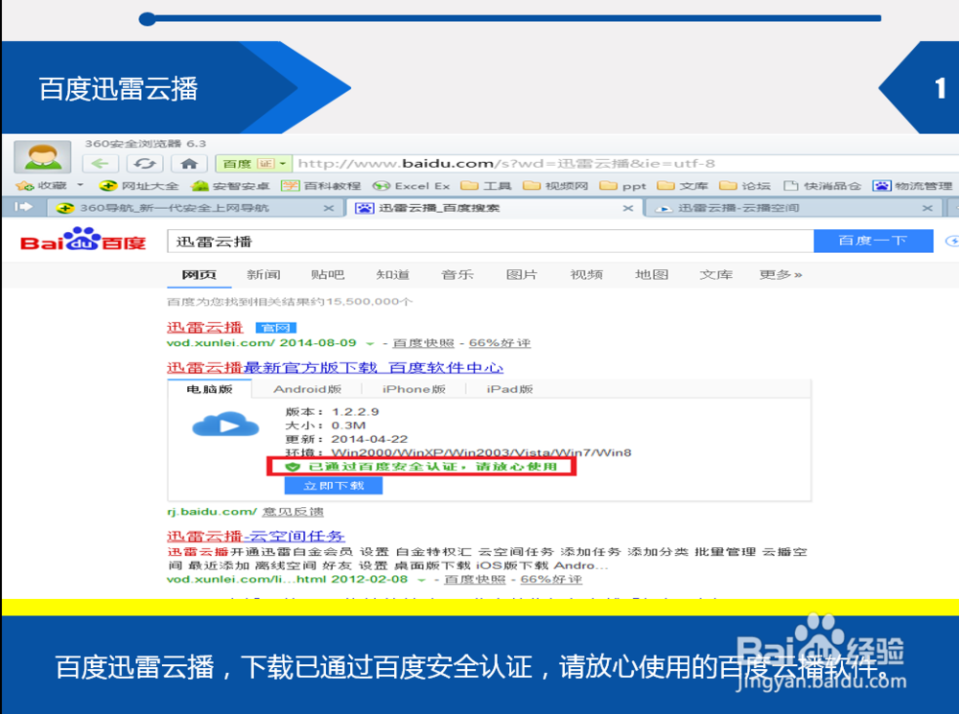Viewport: 959px width, 714px height.
Task: Click the Baidu logo
Action: (83, 240)
